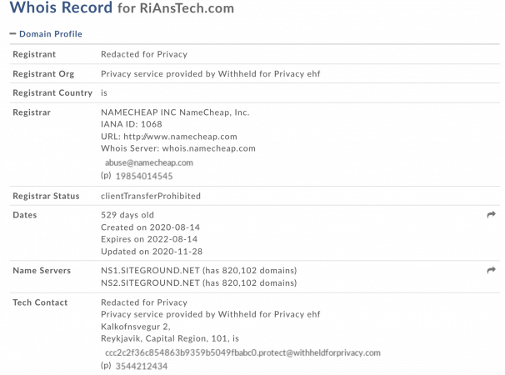
Task: Click the share arrow in Dates row
Action: pos(491,214)
